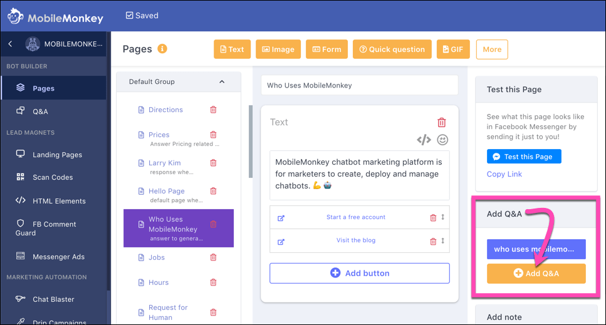Viewport: 606px width, 325px height.
Task: Click the Copy Link link
Action: pyautogui.click(x=504, y=174)
